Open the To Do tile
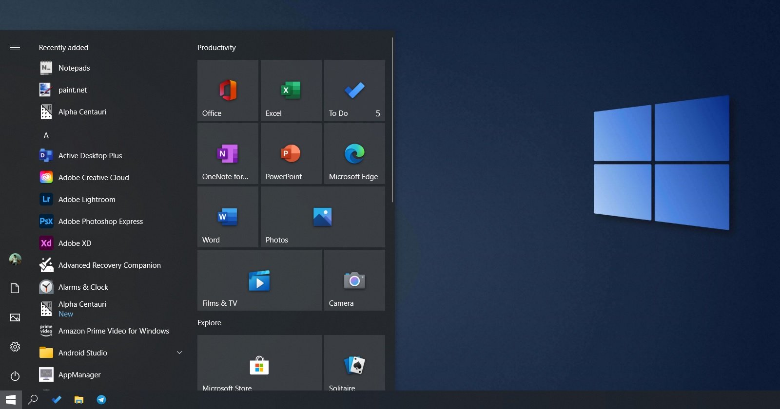 354,90
